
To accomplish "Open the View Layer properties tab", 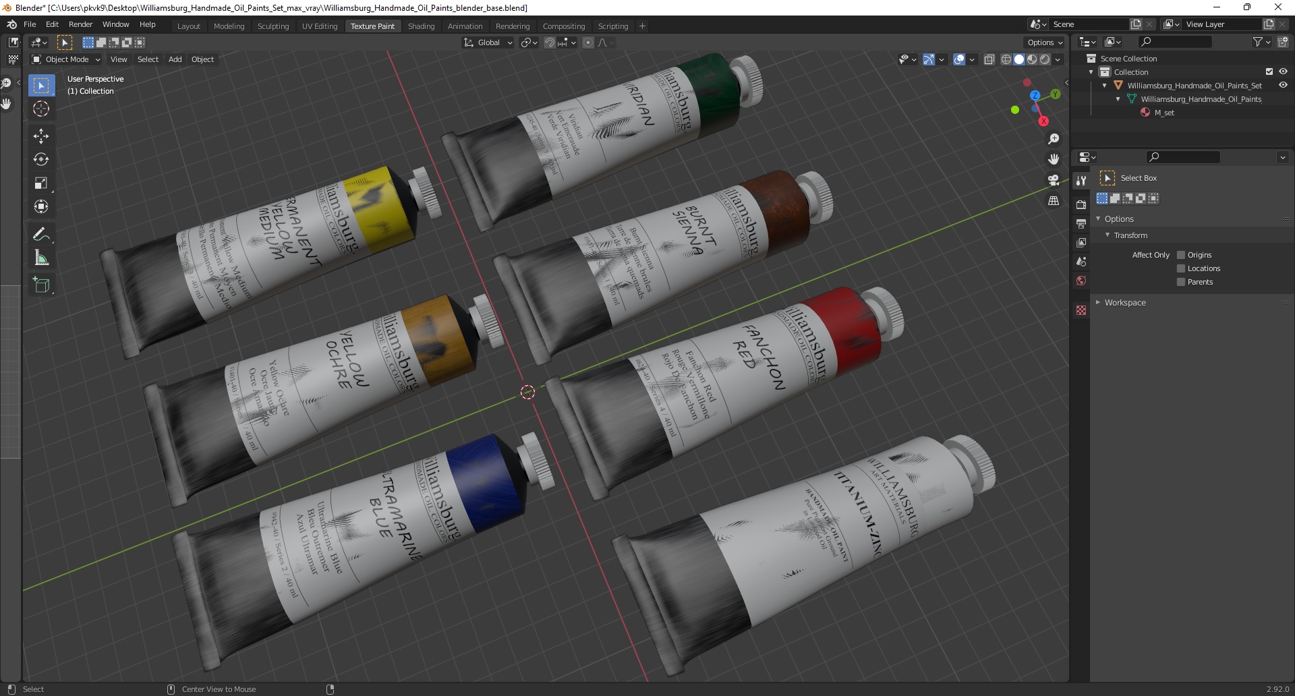I will (1081, 242).
